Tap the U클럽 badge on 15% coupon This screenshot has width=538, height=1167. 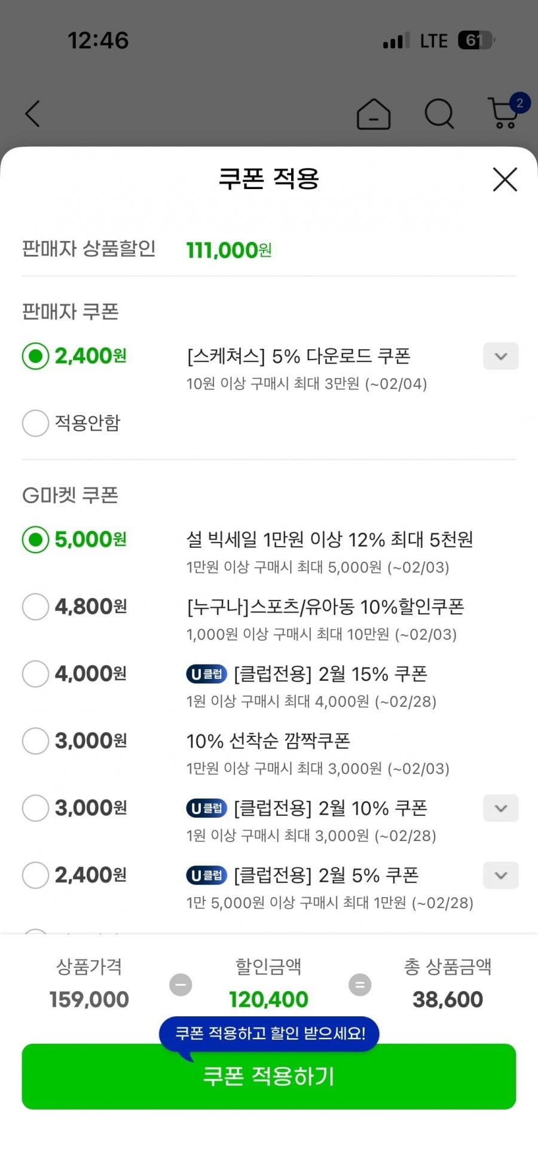pyautogui.click(x=206, y=674)
